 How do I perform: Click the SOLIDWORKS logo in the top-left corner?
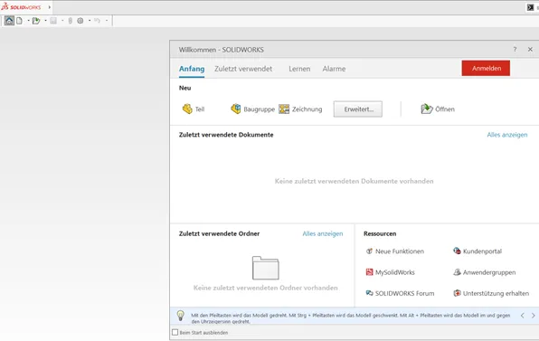click(x=22, y=6)
